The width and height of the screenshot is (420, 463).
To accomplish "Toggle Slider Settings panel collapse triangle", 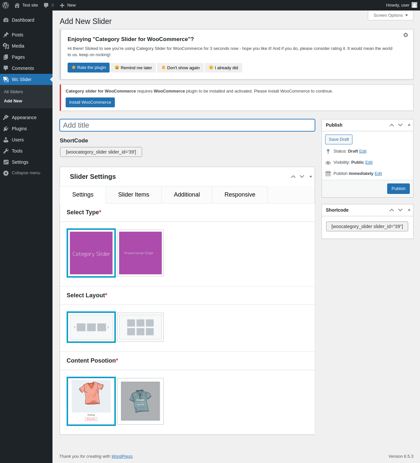I will click(x=311, y=177).
